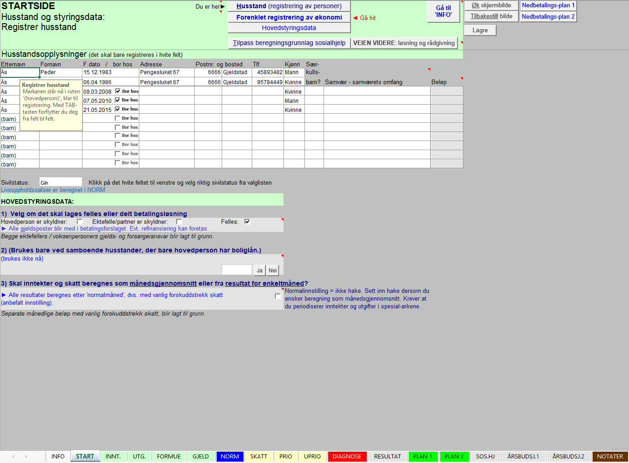Go to the green PLAN 2 tab
This screenshot has width=629, height=463.
pos(454,457)
